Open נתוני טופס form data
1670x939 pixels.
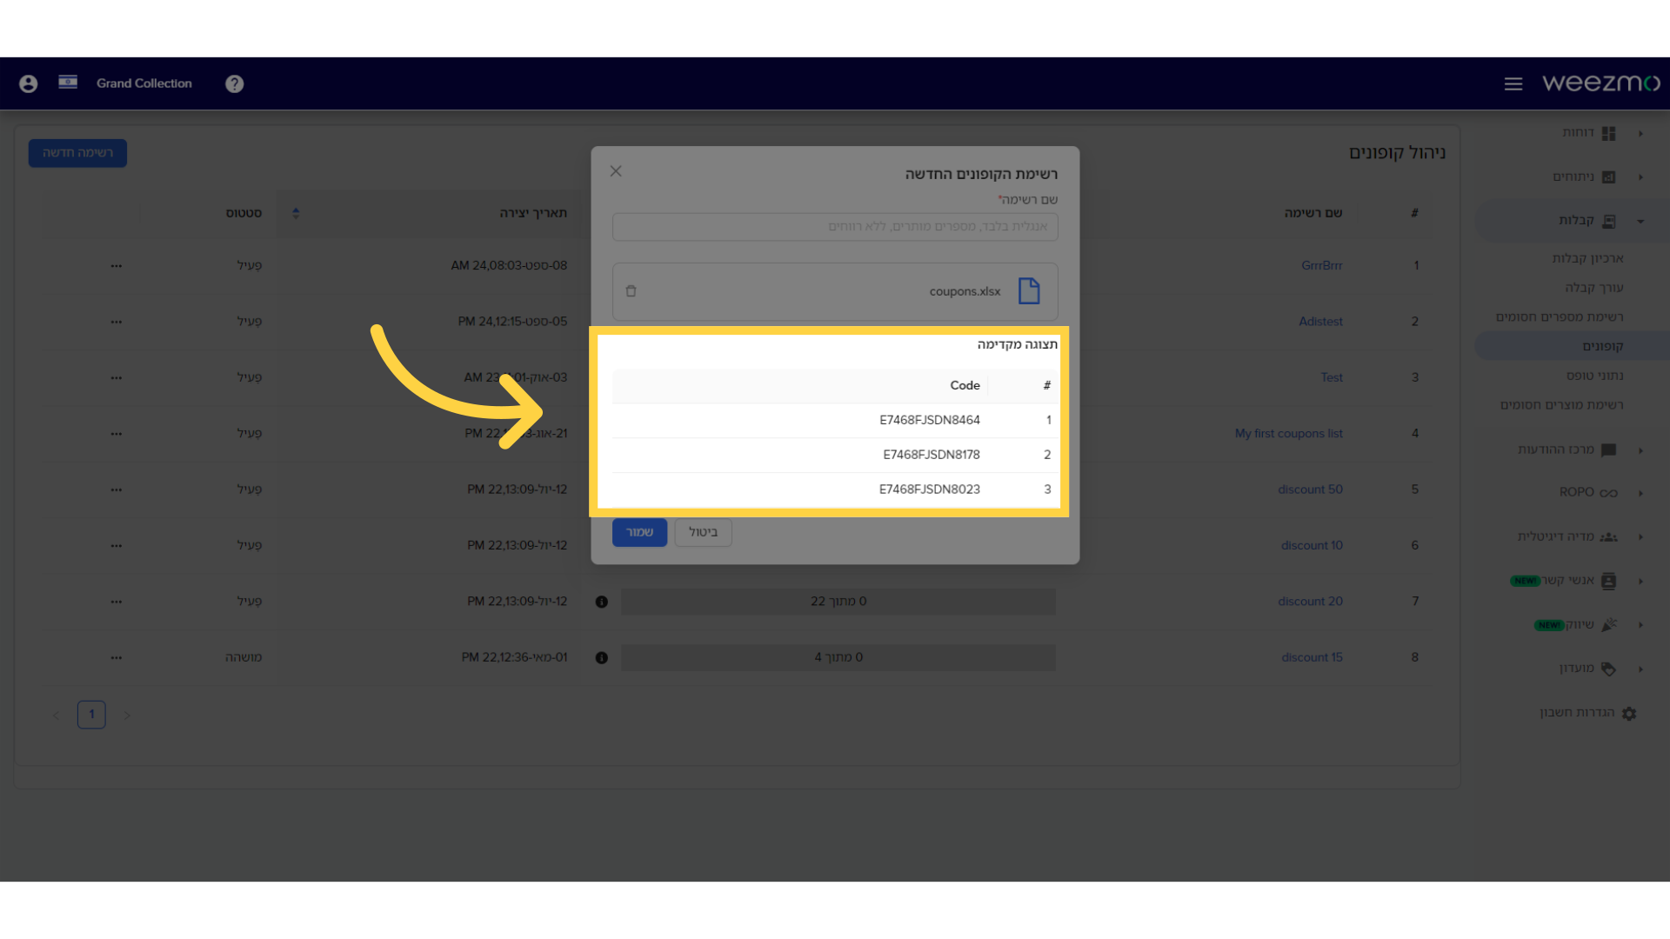point(1595,376)
